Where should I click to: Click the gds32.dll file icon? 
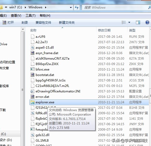tap(32, 135)
